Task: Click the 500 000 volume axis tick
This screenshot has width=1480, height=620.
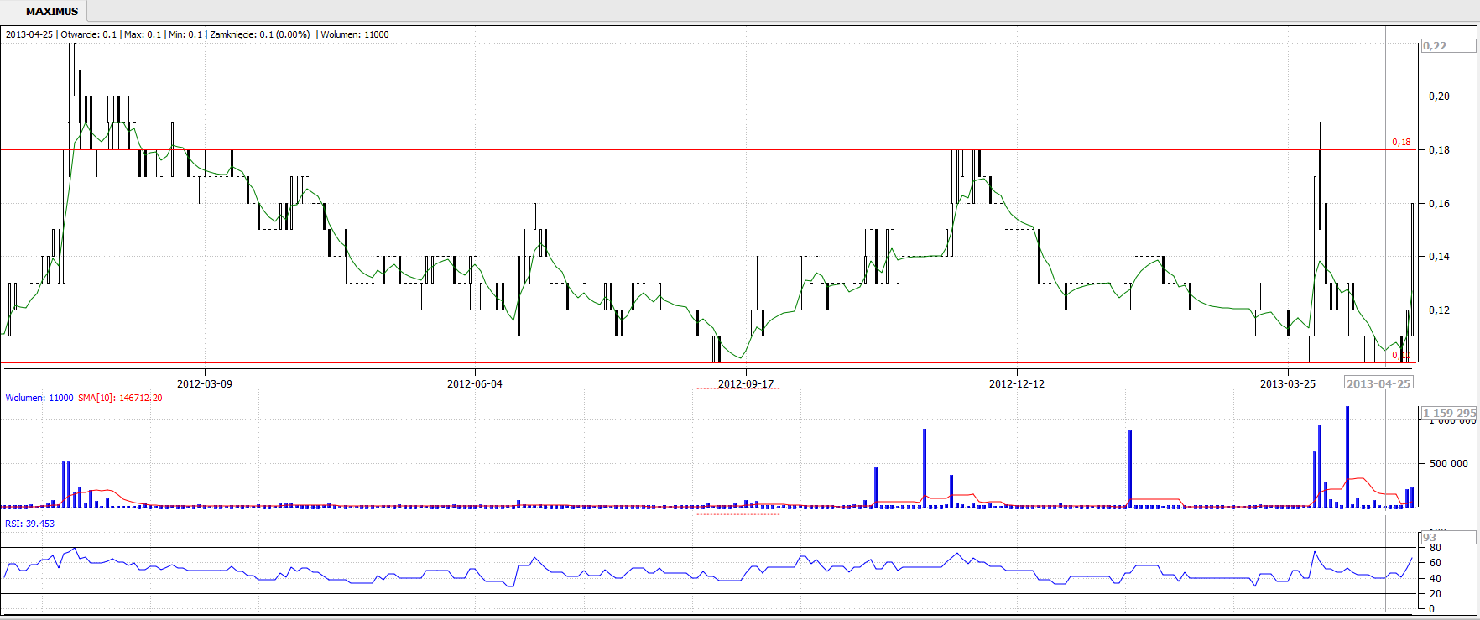Action: pyautogui.click(x=1448, y=463)
